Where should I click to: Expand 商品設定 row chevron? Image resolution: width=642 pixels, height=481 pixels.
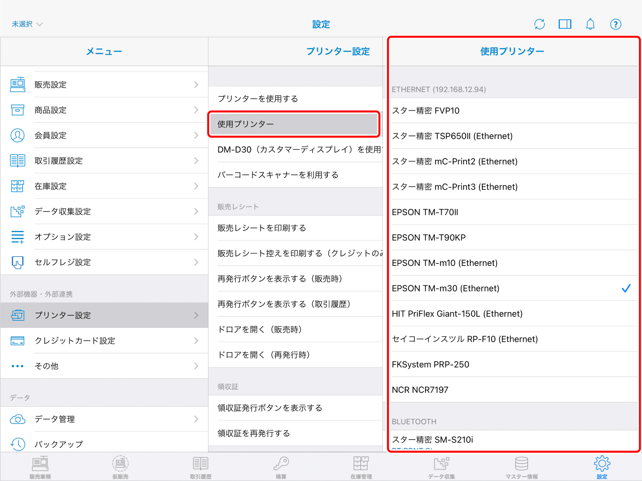pyautogui.click(x=196, y=110)
